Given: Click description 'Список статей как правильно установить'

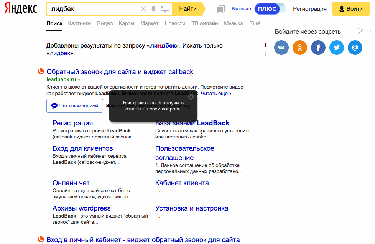Looking at the screenshot, I should tap(203, 131).
